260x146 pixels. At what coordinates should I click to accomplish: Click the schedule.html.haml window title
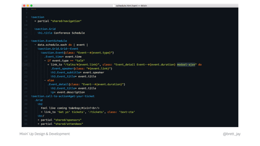tap(131, 6)
